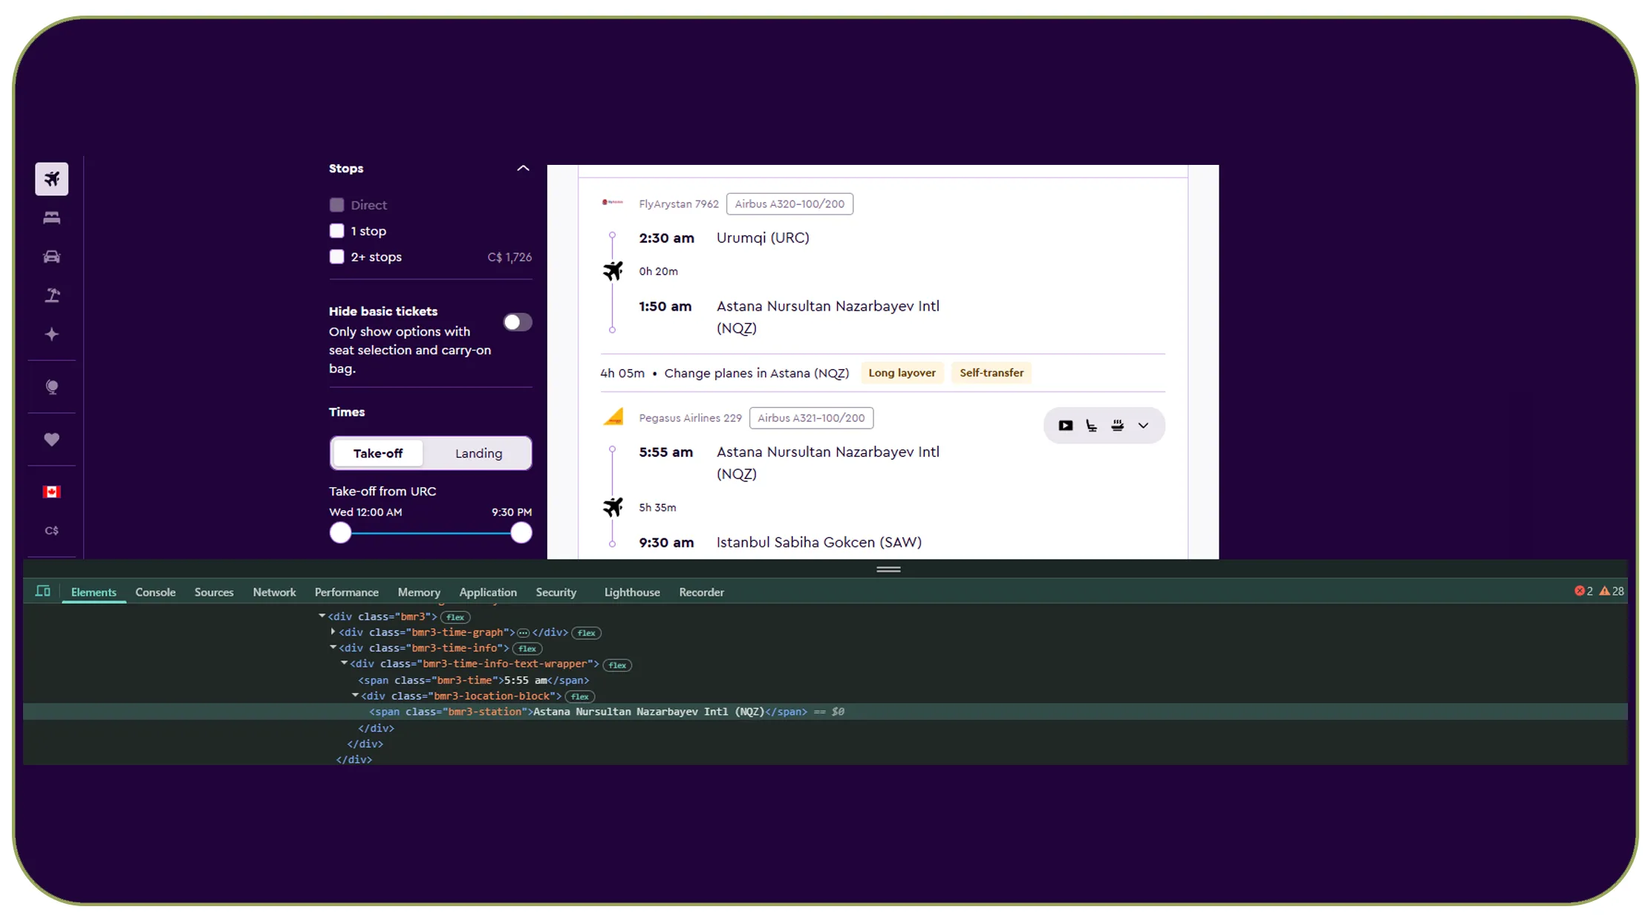Click the "FlyArystan 7962" flight label

pyautogui.click(x=679, y=204)
